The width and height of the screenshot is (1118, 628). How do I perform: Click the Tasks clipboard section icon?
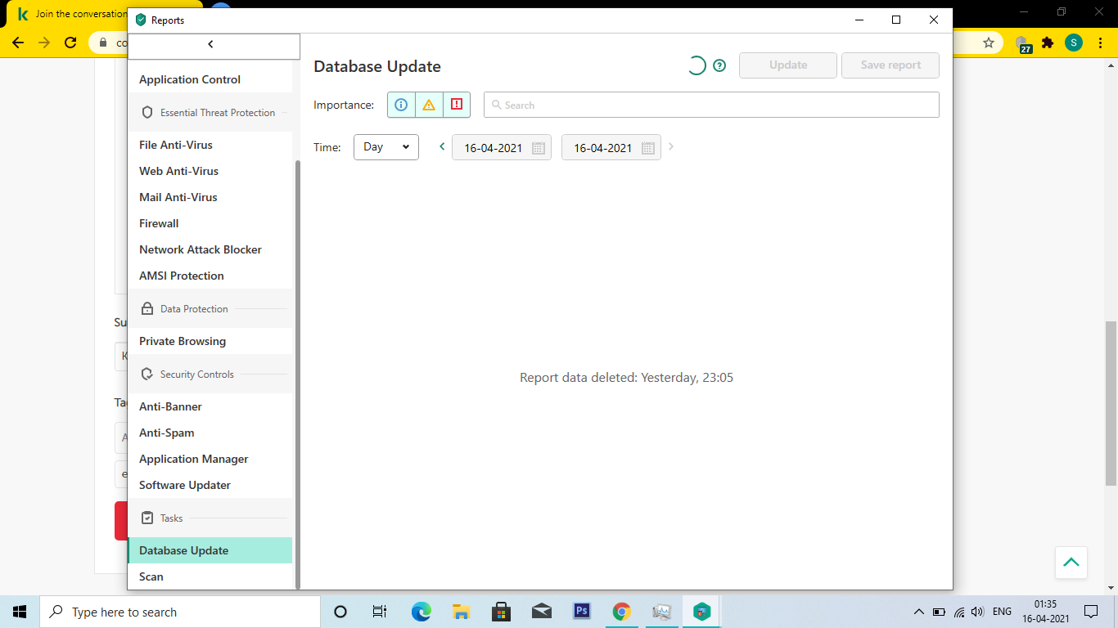(x=147, y=518)
